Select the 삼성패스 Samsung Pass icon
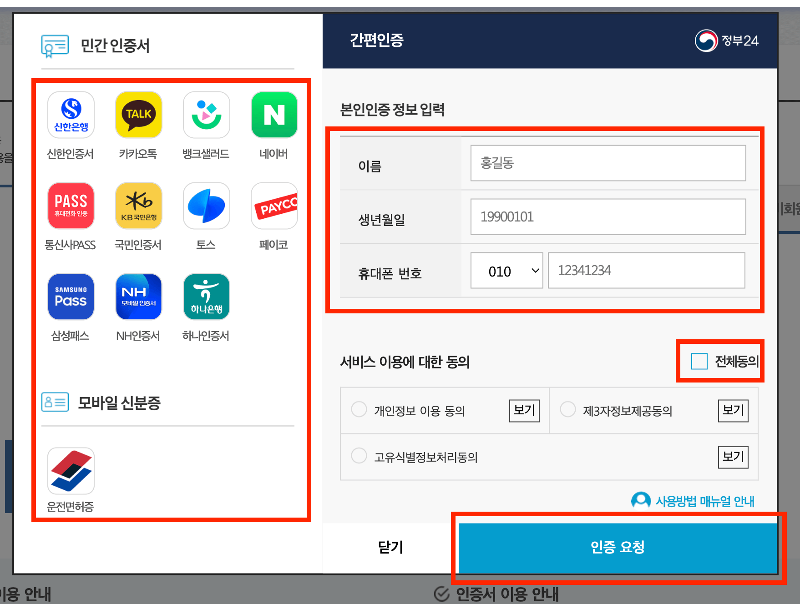The width and height of the screenshot is (800, 604). pyautogui.click(x=71, y=297)
